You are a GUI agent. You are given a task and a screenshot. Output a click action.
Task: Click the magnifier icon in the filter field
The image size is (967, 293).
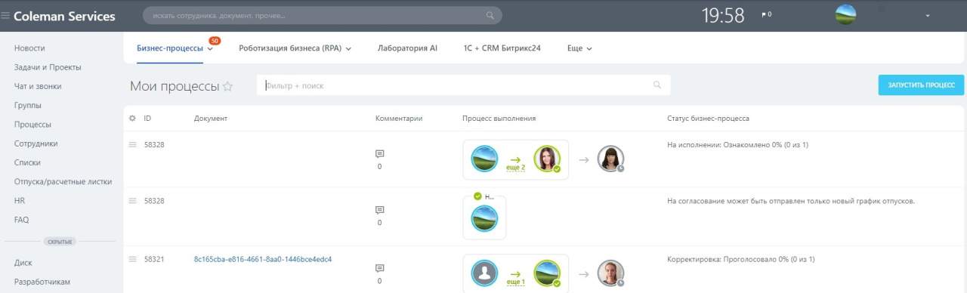point(657,85)
